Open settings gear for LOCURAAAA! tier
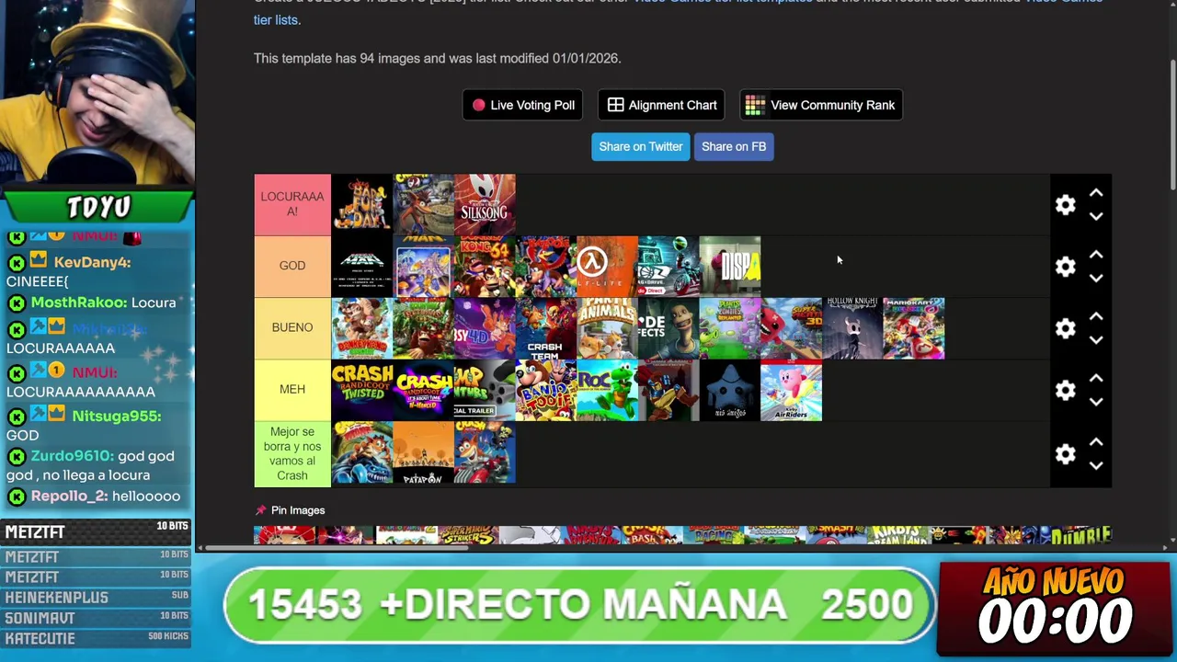This screenshot has width=1177, height=662. [x=1065, y=205]
